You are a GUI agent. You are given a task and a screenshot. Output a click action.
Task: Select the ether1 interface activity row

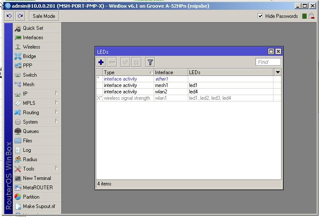pyautogui.click(x=189, y=79)
